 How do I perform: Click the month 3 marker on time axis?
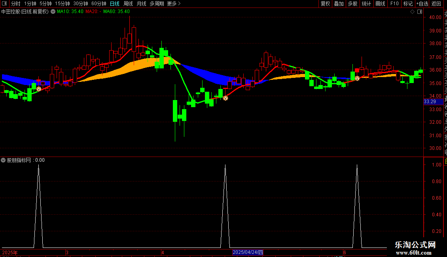tap(67, 252)
